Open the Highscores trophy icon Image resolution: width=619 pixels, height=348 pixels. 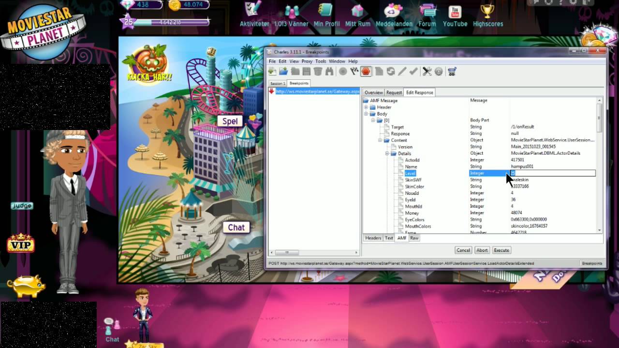488,14
